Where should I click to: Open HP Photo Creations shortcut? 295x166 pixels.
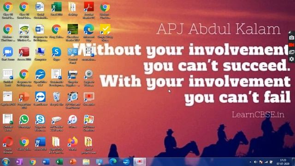[89, 123]
